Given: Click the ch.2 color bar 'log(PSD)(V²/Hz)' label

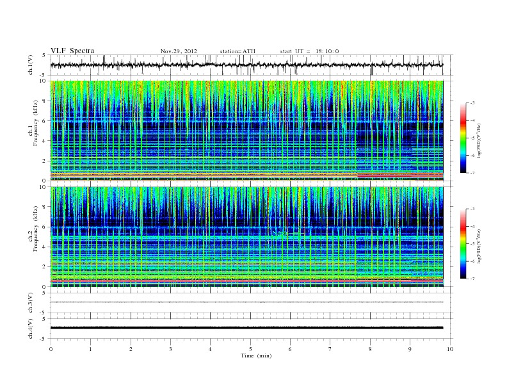Looking at the screenshot, I should [479, 246].
